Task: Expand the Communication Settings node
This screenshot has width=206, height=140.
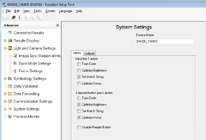Action: (x=5, y=101)
